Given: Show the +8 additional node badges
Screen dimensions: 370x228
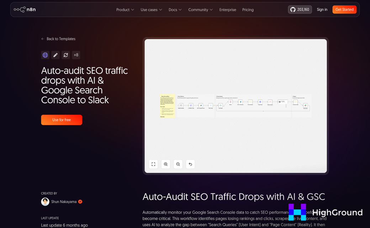Looking at the screenshot, I should click(x=76, y=55).
